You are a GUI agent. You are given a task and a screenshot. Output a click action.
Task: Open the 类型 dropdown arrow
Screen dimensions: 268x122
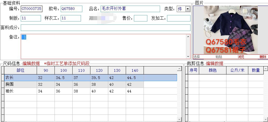point(188,9)
